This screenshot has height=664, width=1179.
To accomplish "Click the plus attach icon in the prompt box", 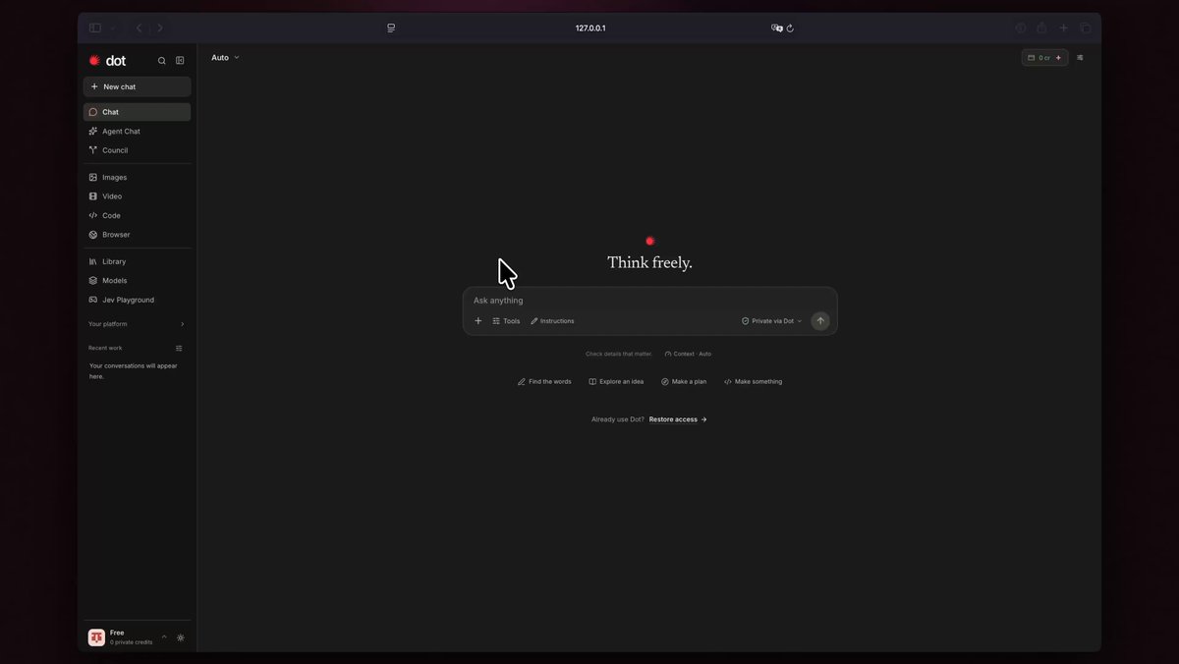I will coord(478,321).
